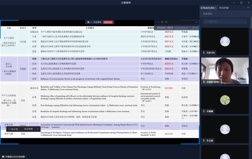Toggle the 画中画 picture-in-picture checkbox
This screenshot has height=159, width=252.
coord(10,128)
